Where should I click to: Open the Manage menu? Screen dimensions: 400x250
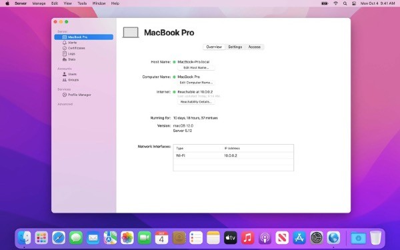coord(39,3)
